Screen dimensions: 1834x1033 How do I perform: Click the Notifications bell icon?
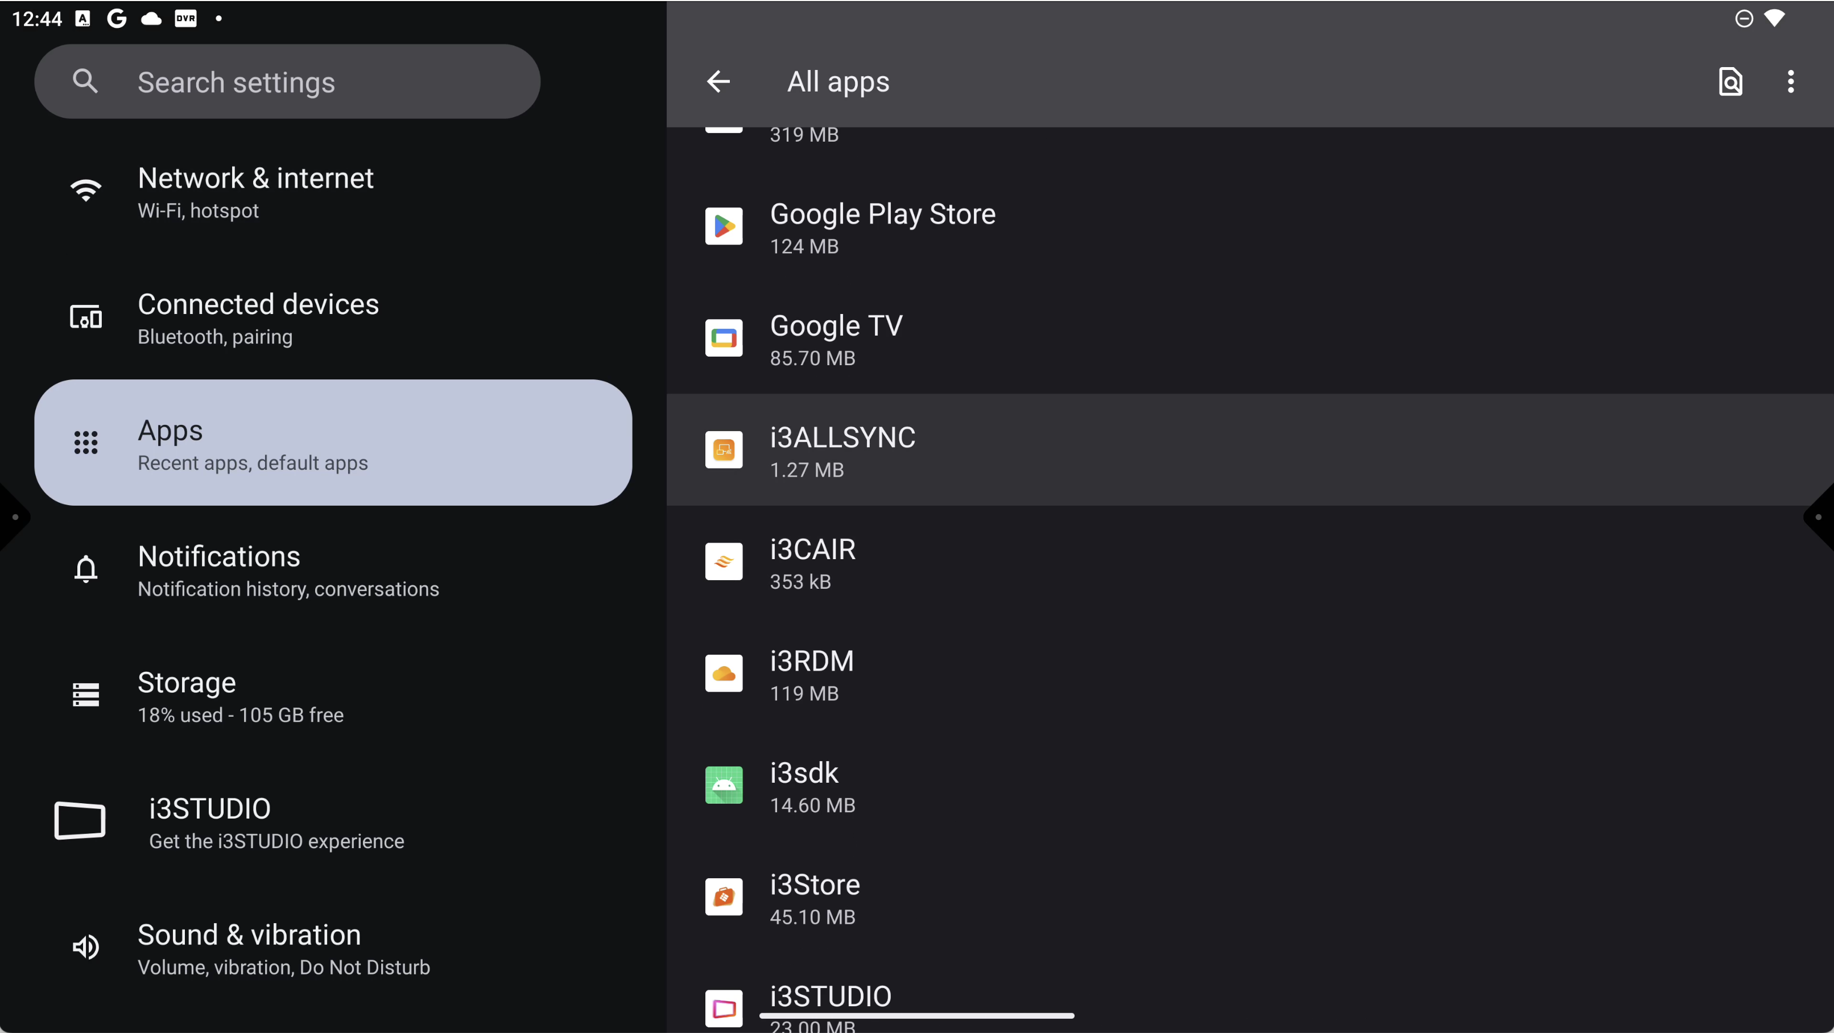pyautogui.click(x=85, y=569)
